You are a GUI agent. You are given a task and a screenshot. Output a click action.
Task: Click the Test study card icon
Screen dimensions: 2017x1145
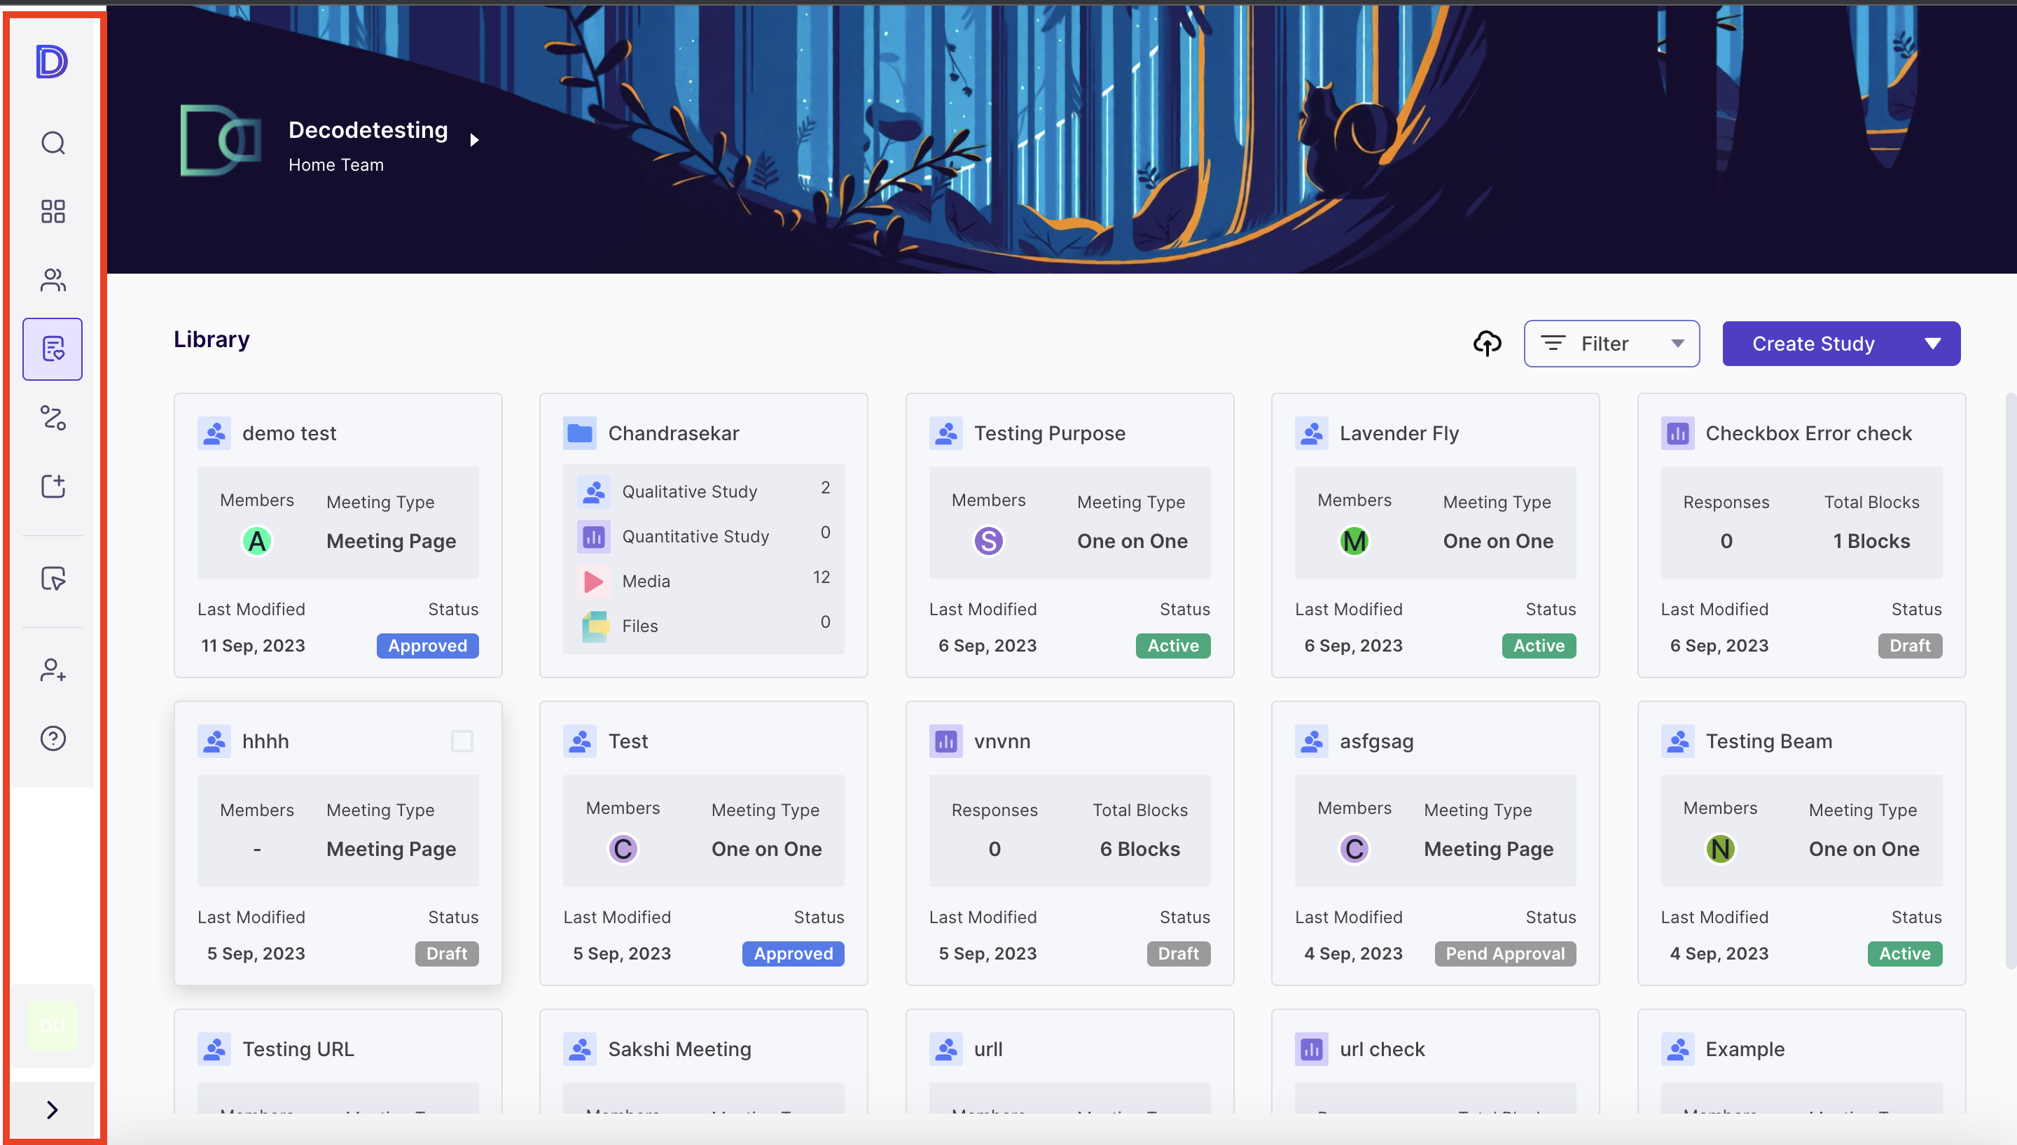pos(580,740)
